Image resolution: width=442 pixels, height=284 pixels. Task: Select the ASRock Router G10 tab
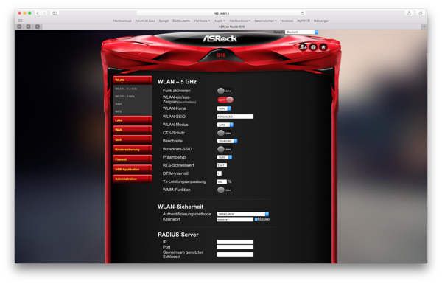pos(231,27)
